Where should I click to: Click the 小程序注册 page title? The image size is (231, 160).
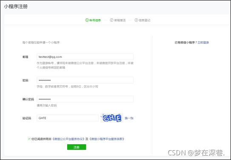(16, 6)
